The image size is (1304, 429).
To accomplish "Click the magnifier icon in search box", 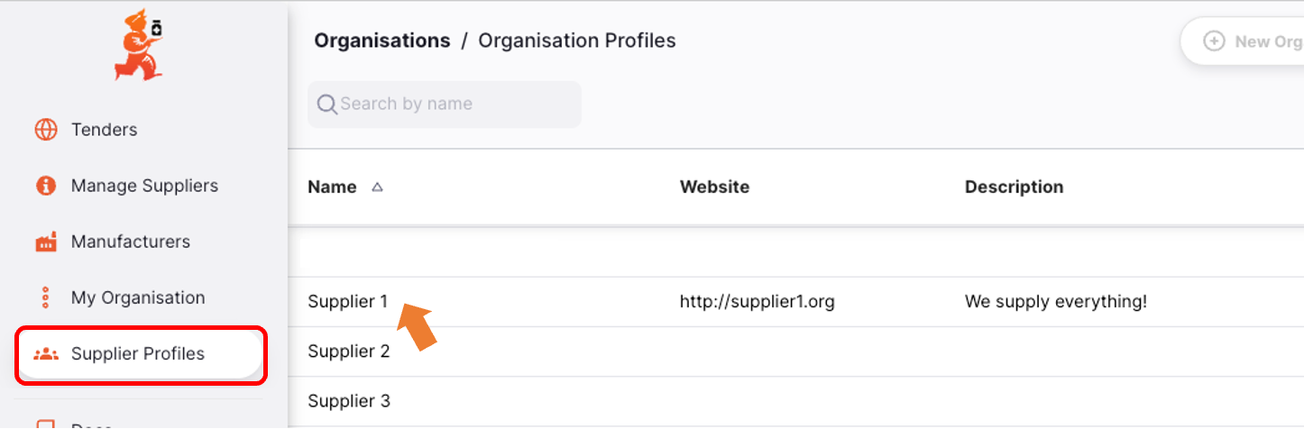I will (326, 105).
